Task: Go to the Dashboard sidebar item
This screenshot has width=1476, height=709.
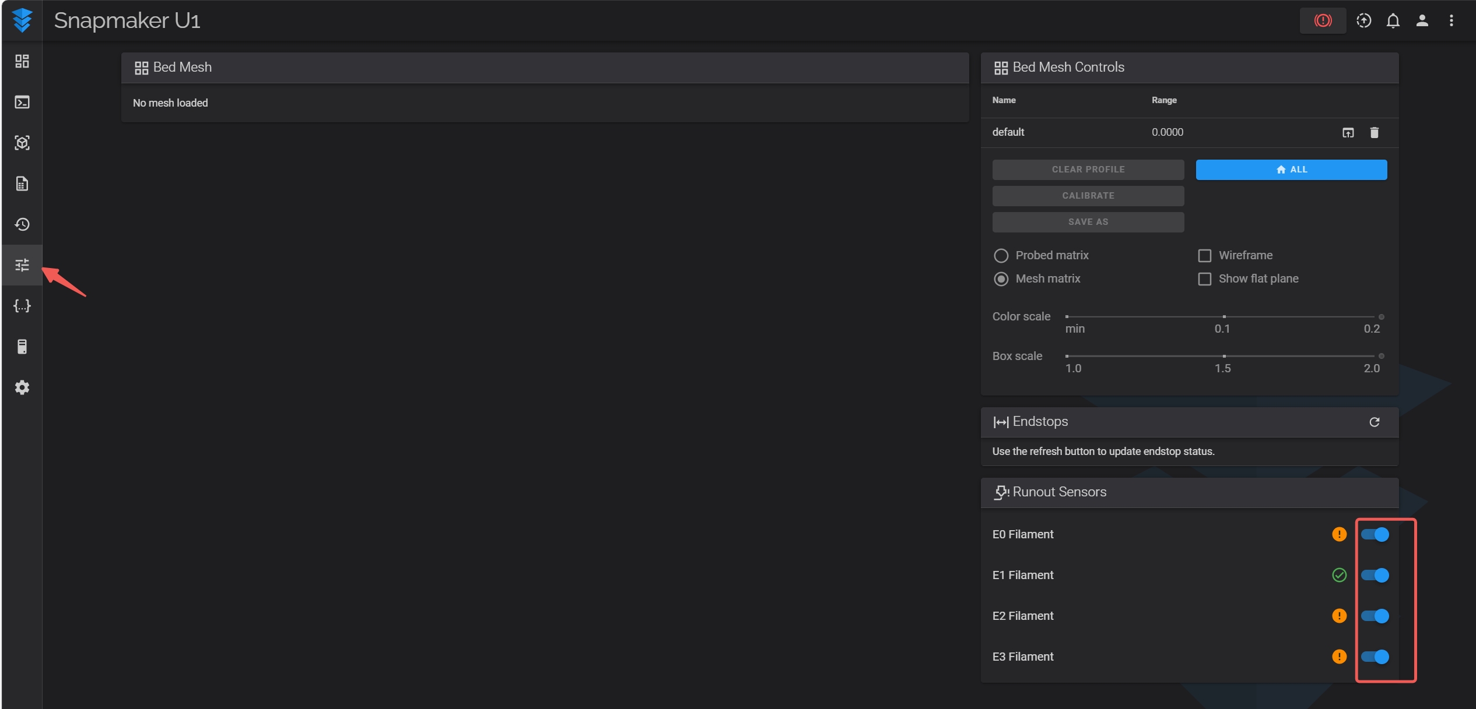Action: pos(22,62)
